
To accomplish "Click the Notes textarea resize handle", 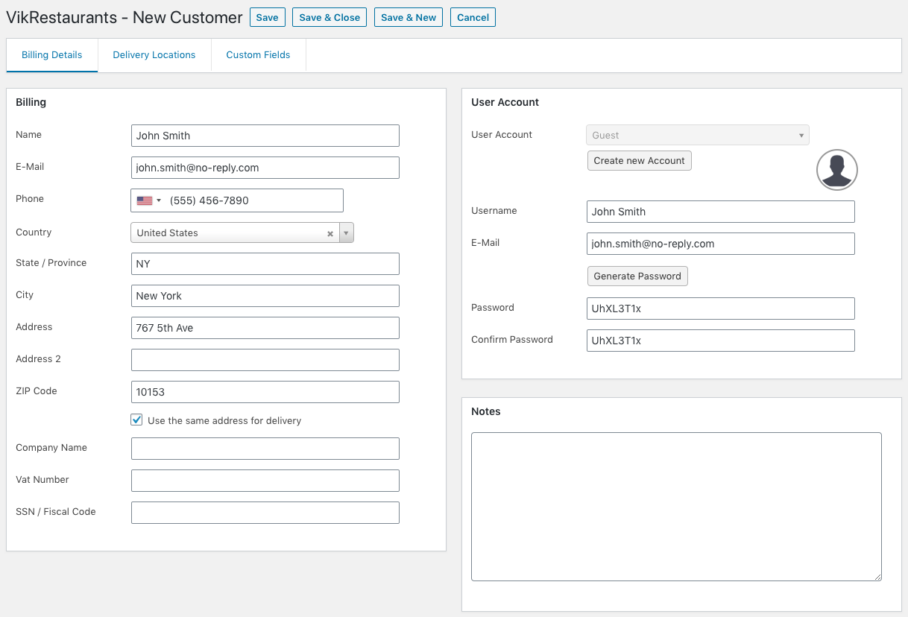I will tap(877, 577).
